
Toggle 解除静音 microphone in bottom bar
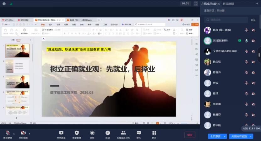pyautogui.click(x=7, y=133)
